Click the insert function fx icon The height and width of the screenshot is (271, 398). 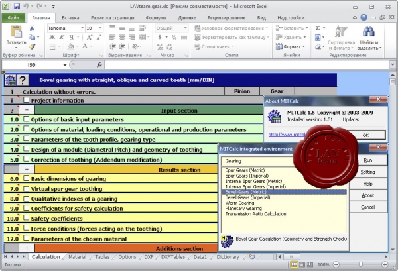point(99,65)
